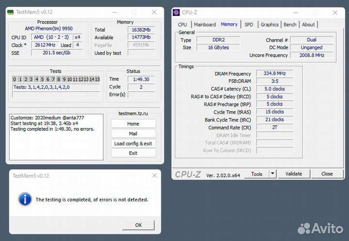
Task: Click test box number 15
Action: pyautogui.click(x=97, y=79)
